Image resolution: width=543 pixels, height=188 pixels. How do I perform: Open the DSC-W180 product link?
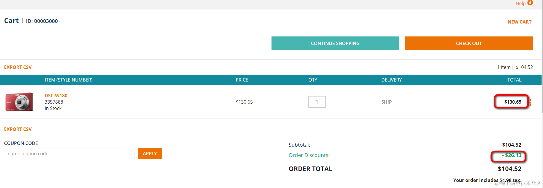[56, 96]
